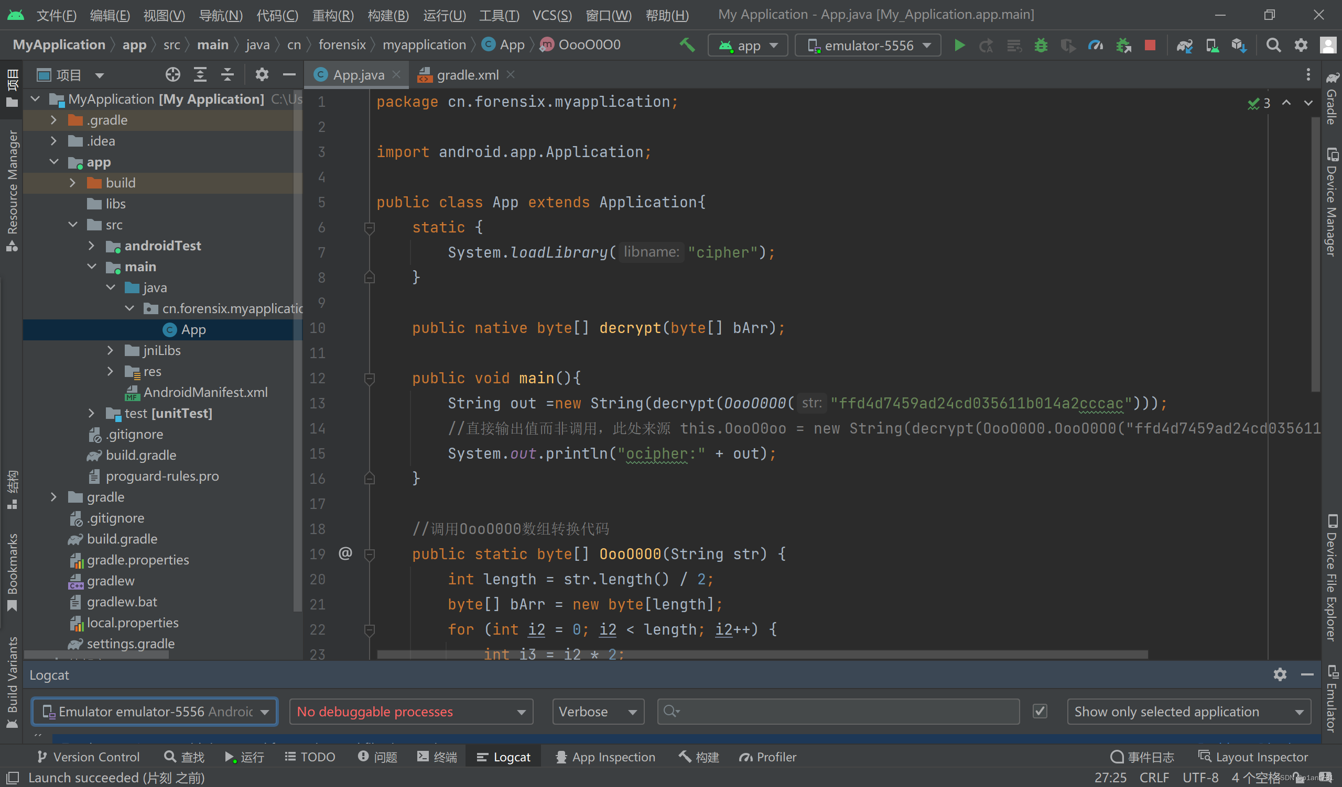1342x787 pixels.
Task: Click the Make Project hammer icon
Action: [x=687, y=45]
